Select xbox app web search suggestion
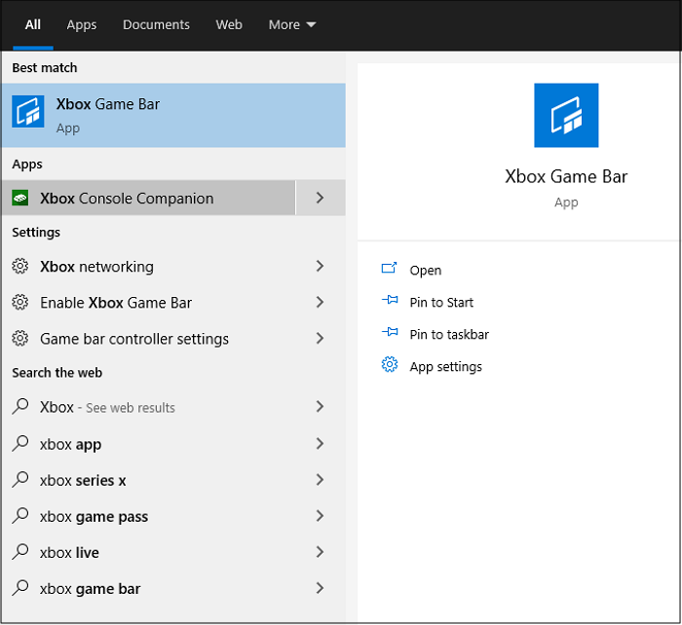 click(71, 444)
